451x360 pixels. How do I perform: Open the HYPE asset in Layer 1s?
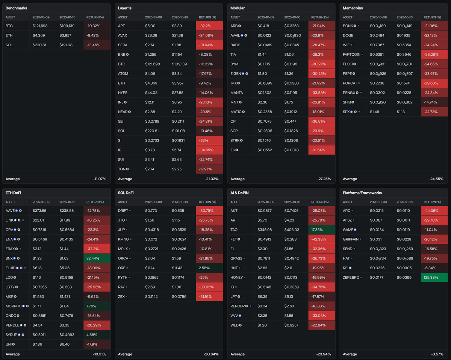click(123, 93)
